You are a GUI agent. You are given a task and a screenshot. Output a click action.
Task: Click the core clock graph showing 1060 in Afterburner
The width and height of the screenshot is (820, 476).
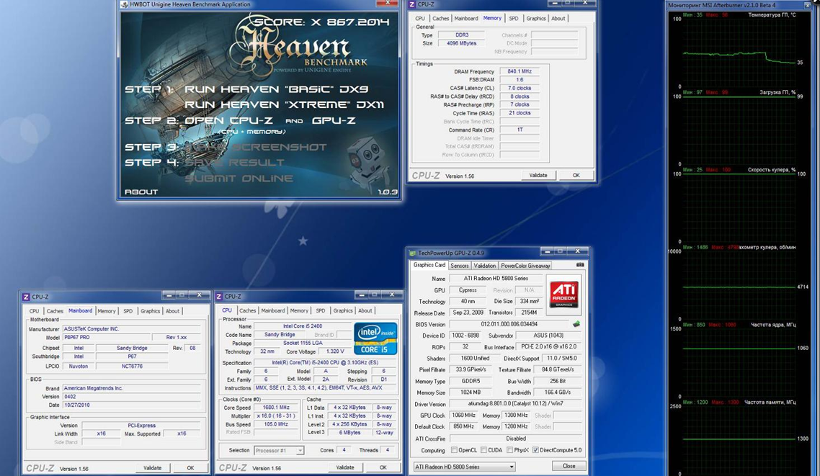tap(739, 363)
